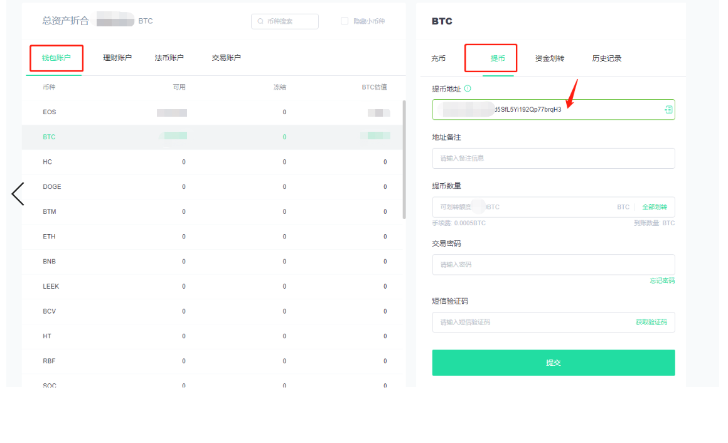The width and height of the screenshot is (728, 443).
Task: Click the 地址备注 remark input field
Action: [554, 158]
